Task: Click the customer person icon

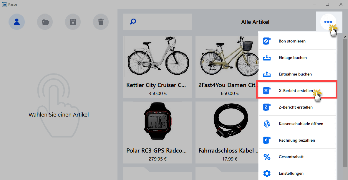Action: click(x=17, y=22)
